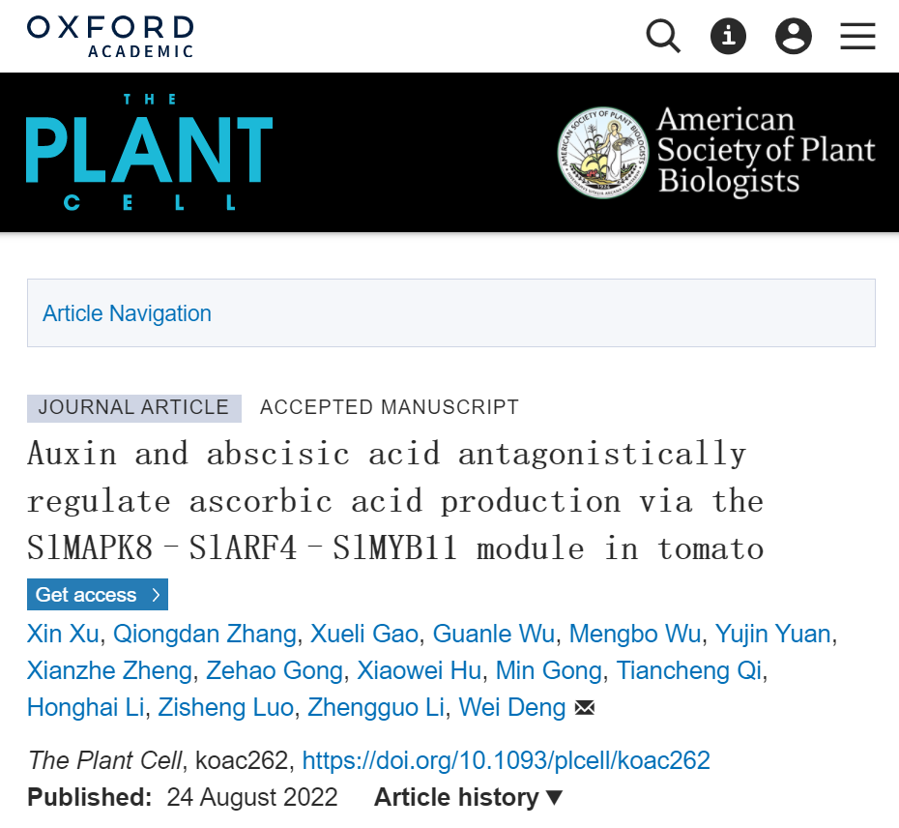Open author Zhengguo Li's details
The image size is (899, 828).
pyautogui.click(x=376, y=708)
